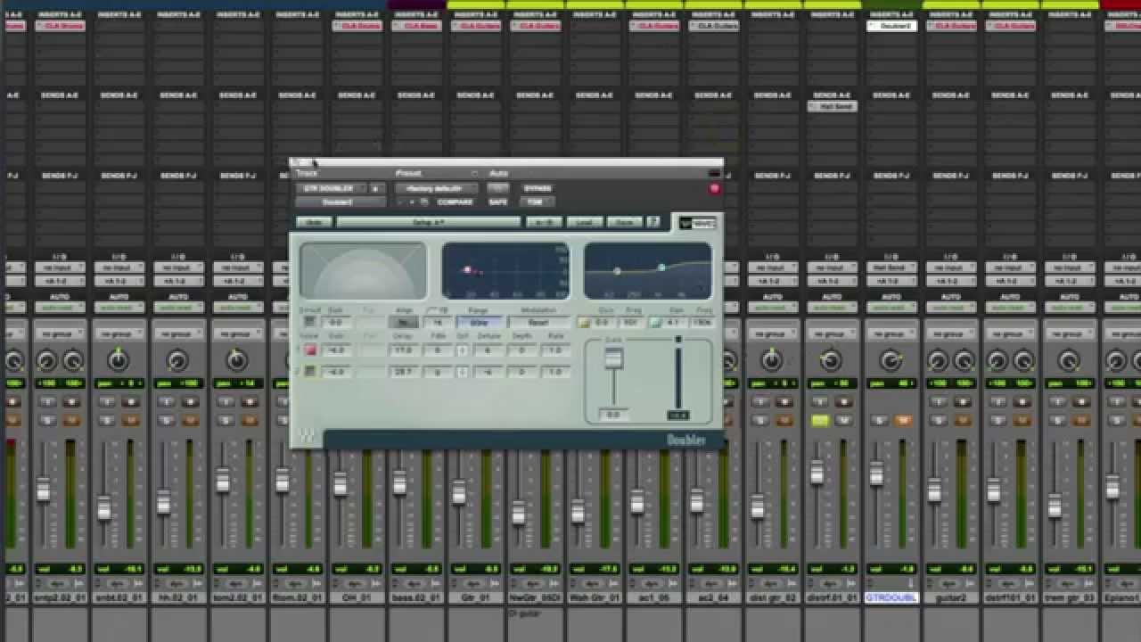Image resolution: width=1141 pixels, height=642 pixels.
Task: Unsolo the distrf.01_01 track
Action: click(820, 420)
